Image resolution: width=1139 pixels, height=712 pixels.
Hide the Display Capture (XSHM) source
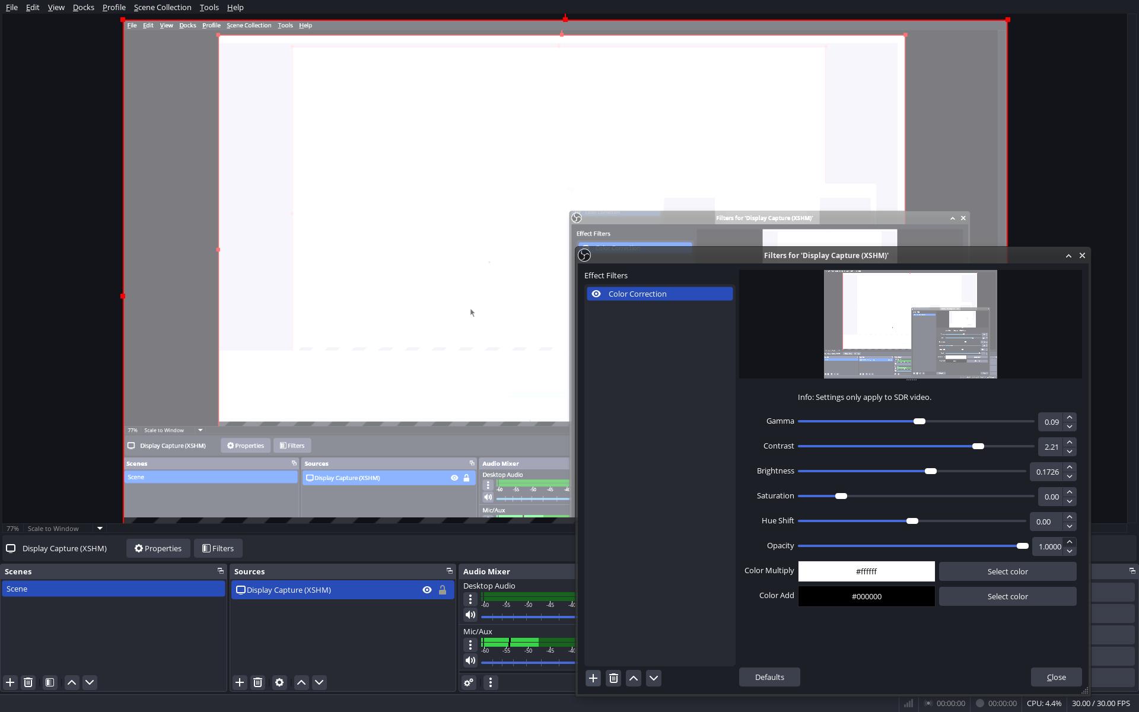click(x=427, y=590)
